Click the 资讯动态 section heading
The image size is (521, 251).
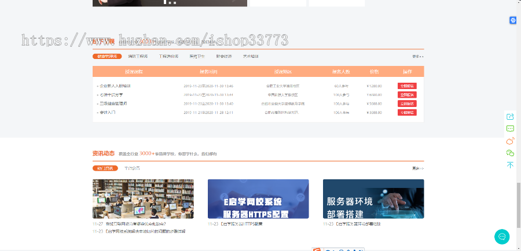click(104, 153)
